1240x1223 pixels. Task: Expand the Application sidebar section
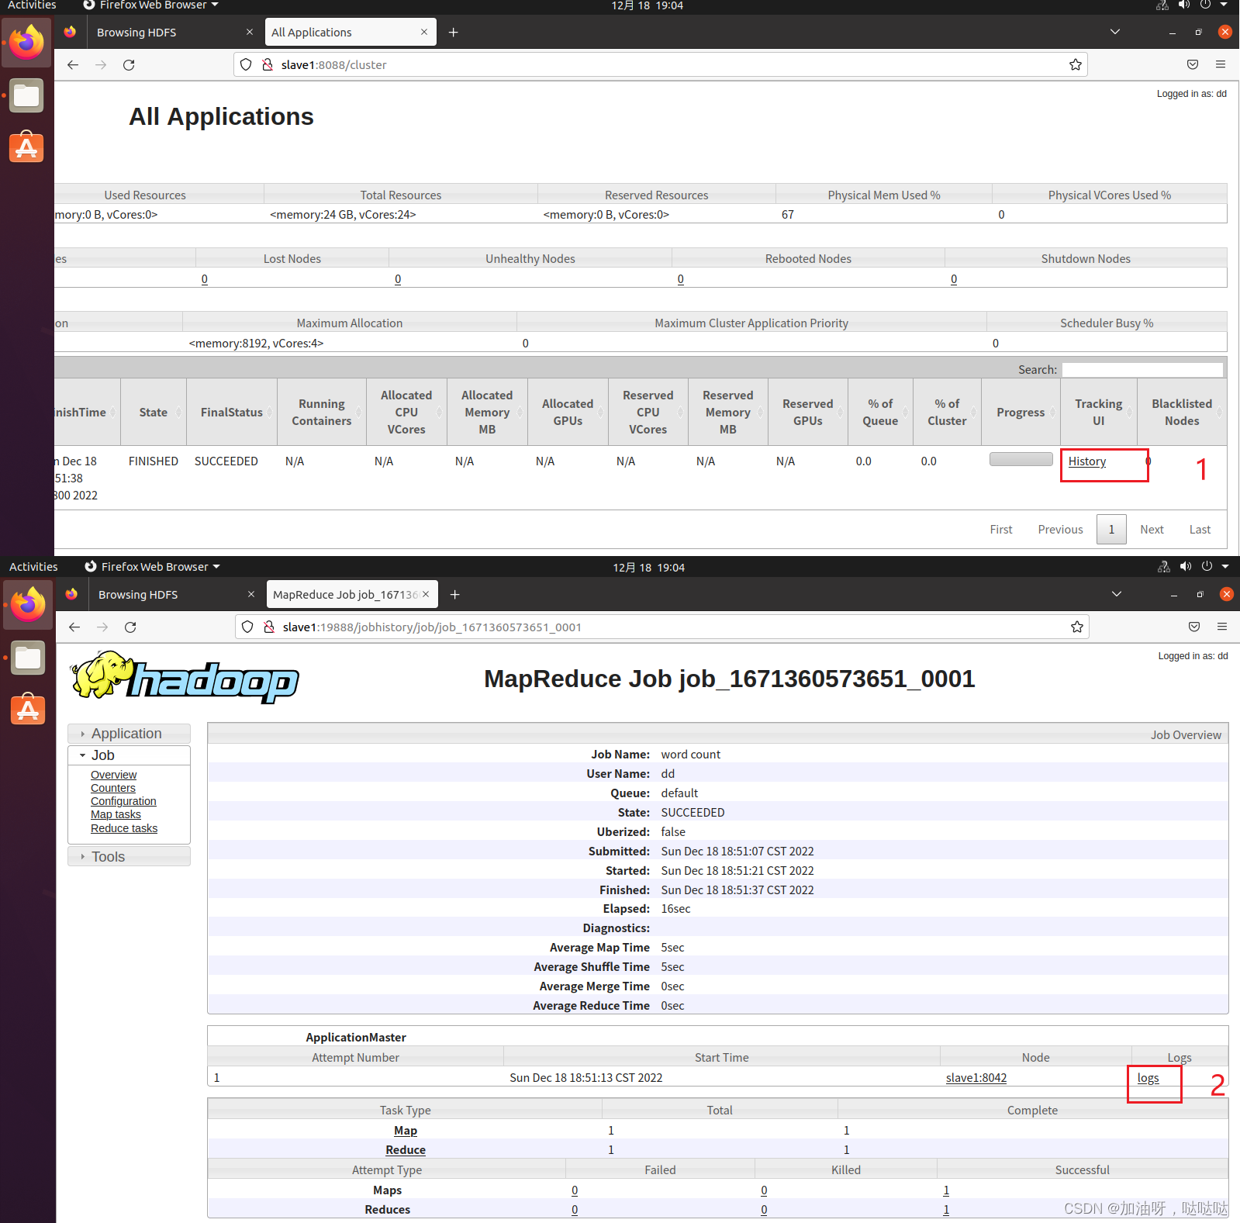129,734
